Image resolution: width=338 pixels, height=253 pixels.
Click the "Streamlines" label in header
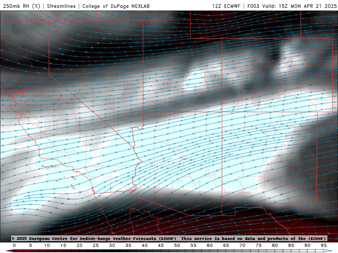pos(61,6)
